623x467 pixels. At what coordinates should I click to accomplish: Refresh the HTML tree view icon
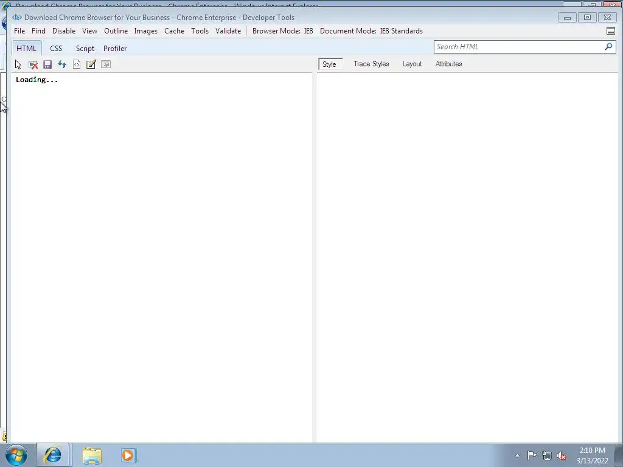pos(62,64)
